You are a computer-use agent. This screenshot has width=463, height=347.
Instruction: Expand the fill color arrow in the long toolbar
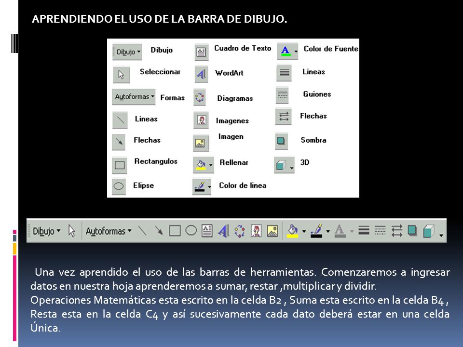(304, 232)
